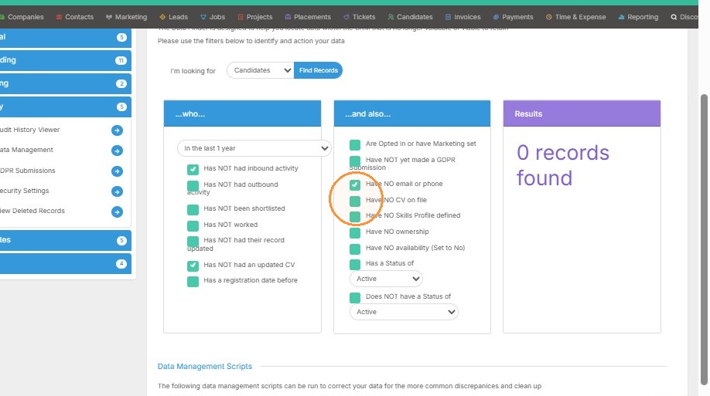
Task: Open the Tickets menu
Action: [x=360, y=17]
